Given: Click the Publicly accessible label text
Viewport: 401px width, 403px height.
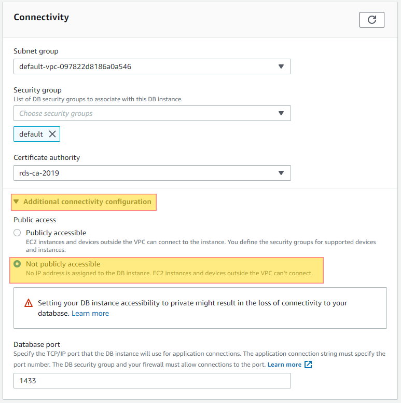Looking at the screenshot, I should (56, 233).
